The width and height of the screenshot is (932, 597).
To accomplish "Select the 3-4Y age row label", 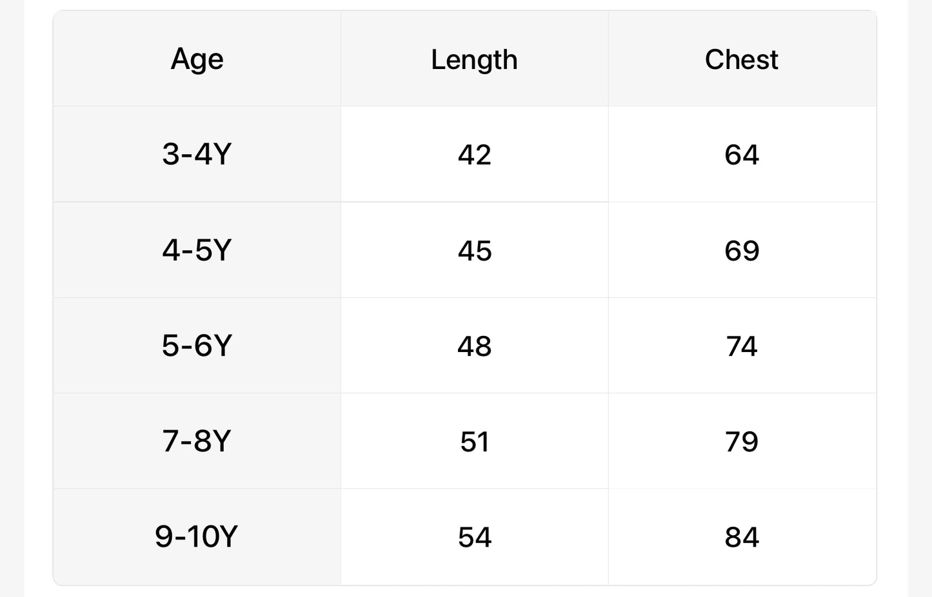I will pos(197,154).
